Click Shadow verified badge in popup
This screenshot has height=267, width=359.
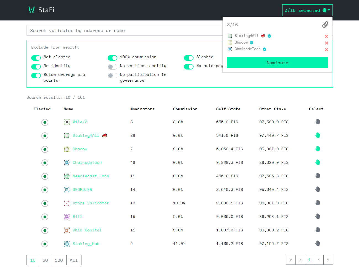coord(252,42)
